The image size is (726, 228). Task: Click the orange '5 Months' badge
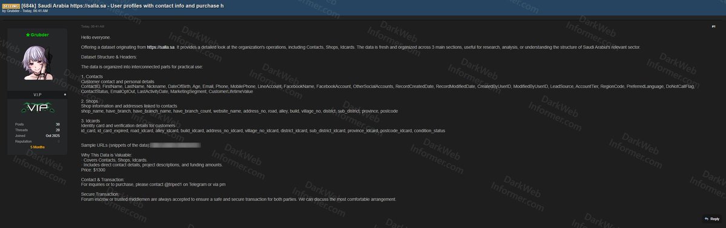coord(38,147)
